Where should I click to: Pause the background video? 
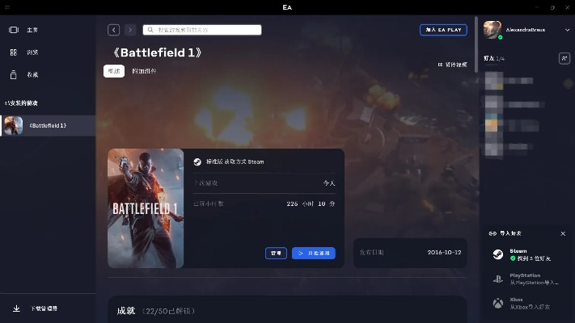point(451,64)
